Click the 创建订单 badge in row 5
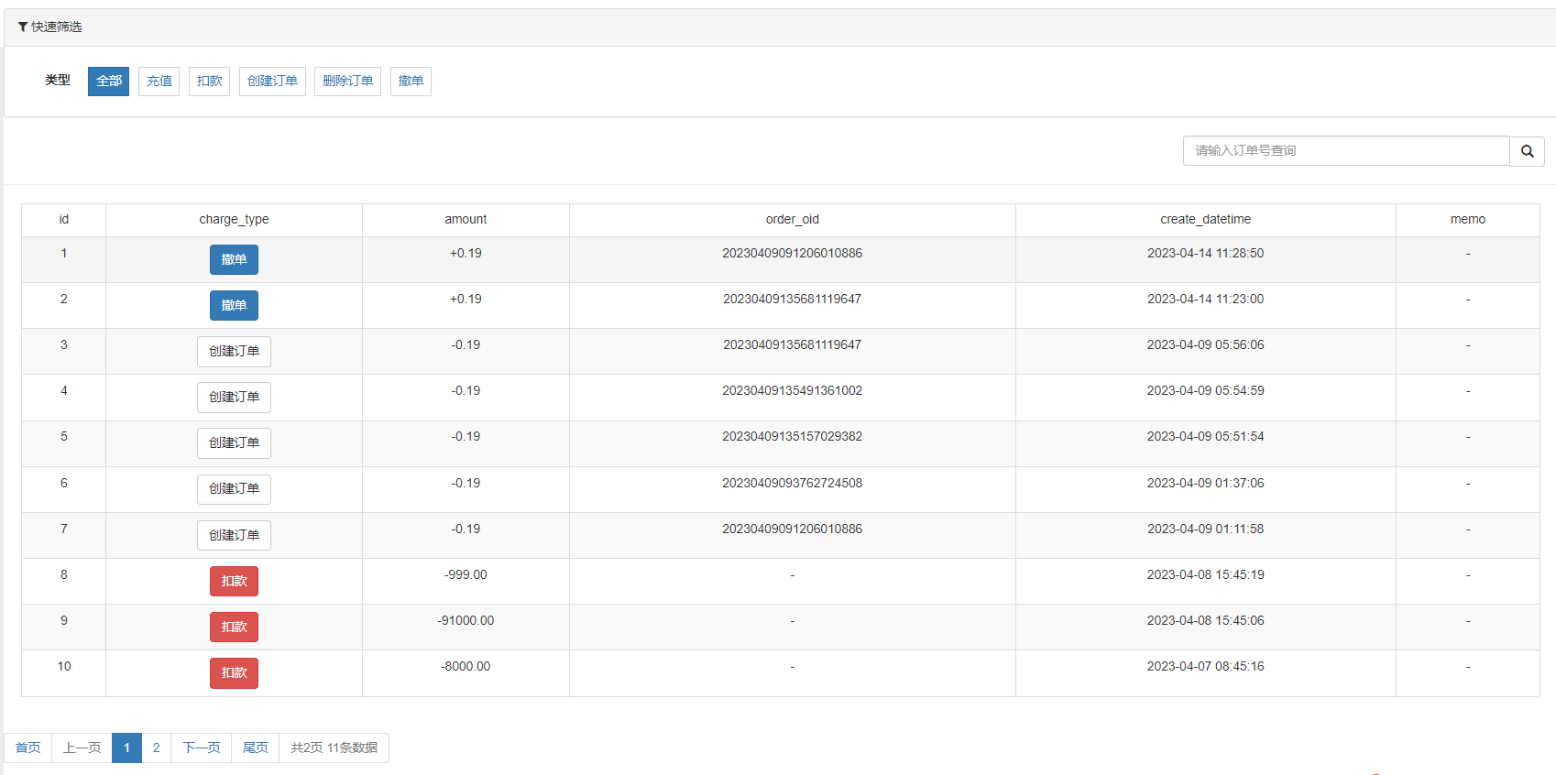Screen dimensions: 1556x775 pyautogui.click(x=234, y=443)
